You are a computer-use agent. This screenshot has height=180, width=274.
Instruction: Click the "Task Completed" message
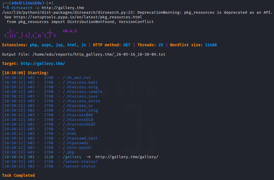18,175
